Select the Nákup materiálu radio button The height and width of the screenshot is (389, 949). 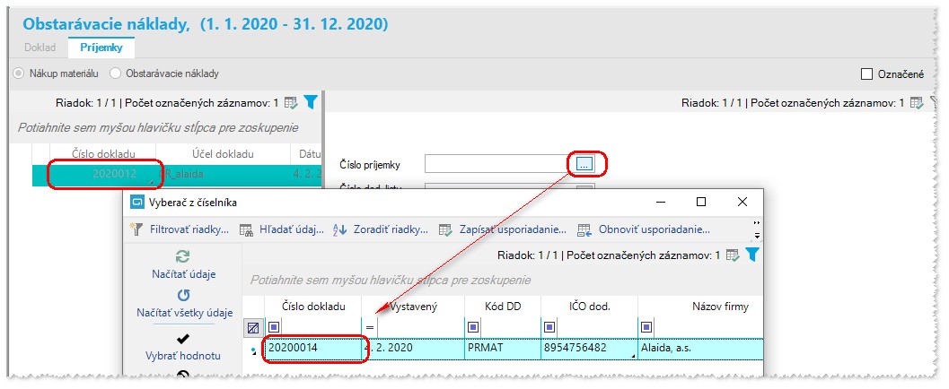coord(19,73)
